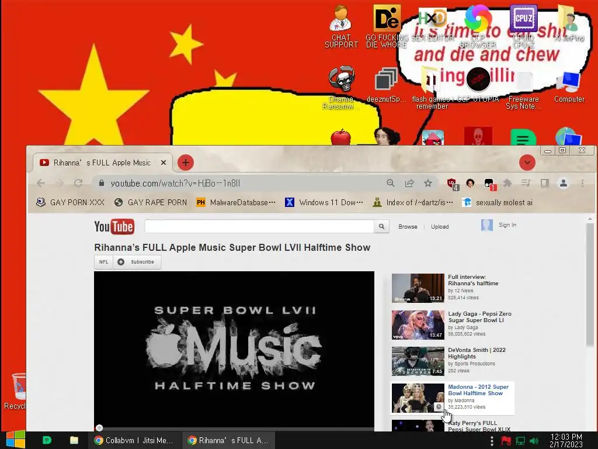
Task: Open the zoom magnifier icon in address bar
Action: point(390,183)
